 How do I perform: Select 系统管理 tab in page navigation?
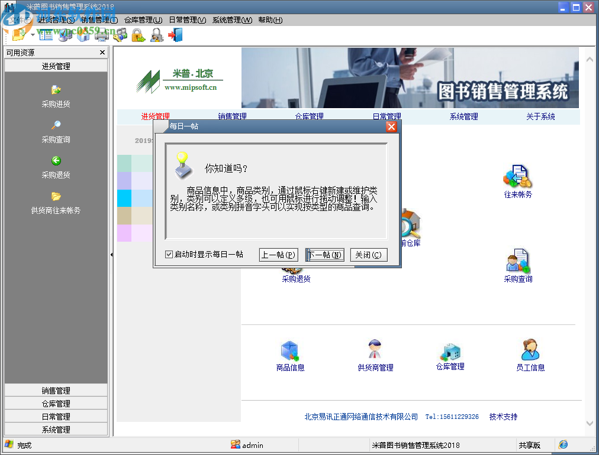(x=464, y=116)
